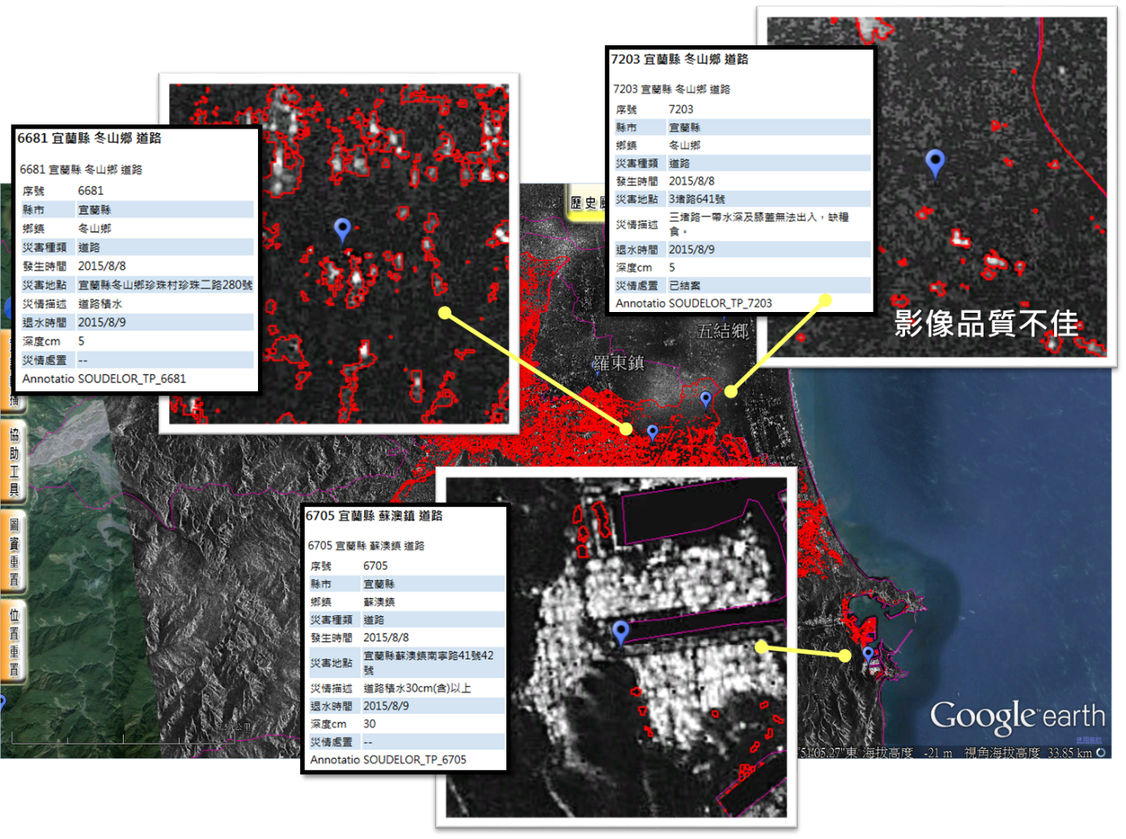The height and width of the screenshot is (839, 1126).
Task: Click the blue pin in the 7203 inset image
Action: (x=935, y=162)
